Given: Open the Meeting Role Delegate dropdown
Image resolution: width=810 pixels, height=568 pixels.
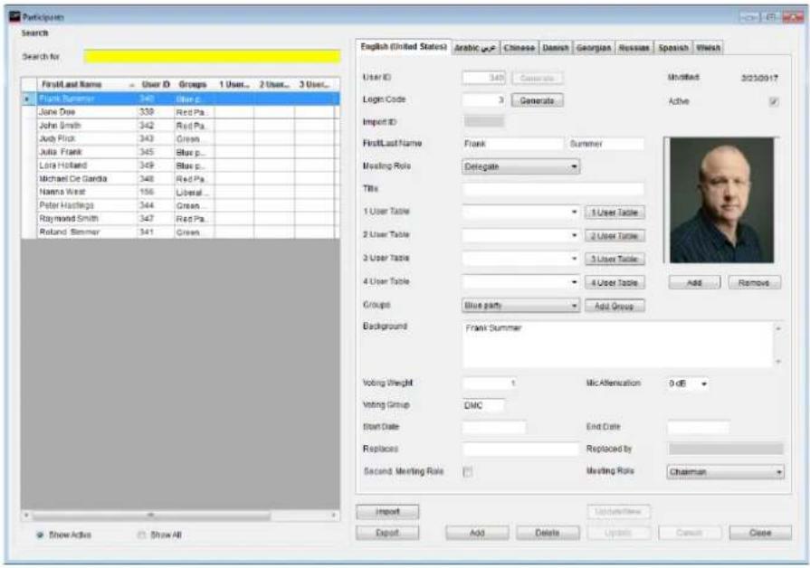Looking at the screenshot, I should coord(520,166).
